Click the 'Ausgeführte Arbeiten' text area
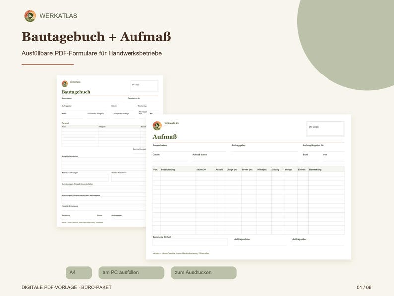Image resolution: width=394 pixels, height=296 pixels. [x=104, y=163]
